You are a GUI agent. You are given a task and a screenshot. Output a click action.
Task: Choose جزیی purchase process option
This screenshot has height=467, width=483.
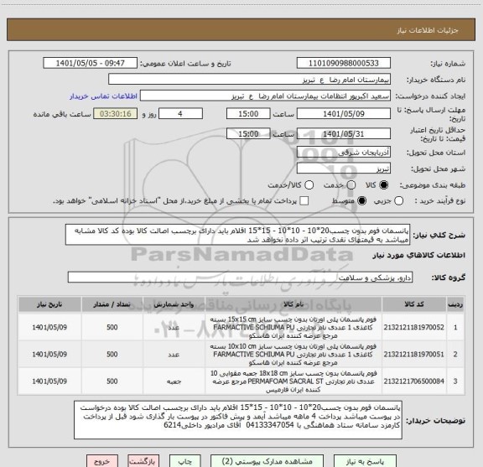(x=399, y=201)
